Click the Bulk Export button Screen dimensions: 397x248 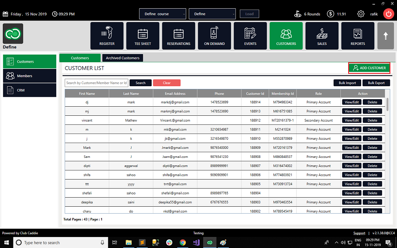376,83
